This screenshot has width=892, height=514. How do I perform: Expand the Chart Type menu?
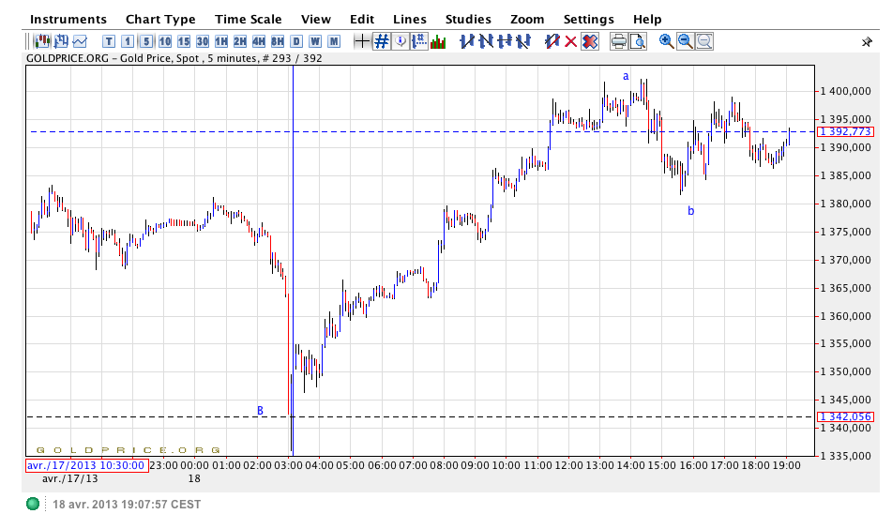[x=160, y=19]
